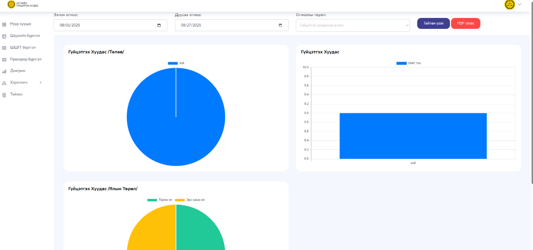The height and width of the screenshot is (250, 533).
Task: Open the chevron menu beside the profile avatar
Action: coord(520,4)
